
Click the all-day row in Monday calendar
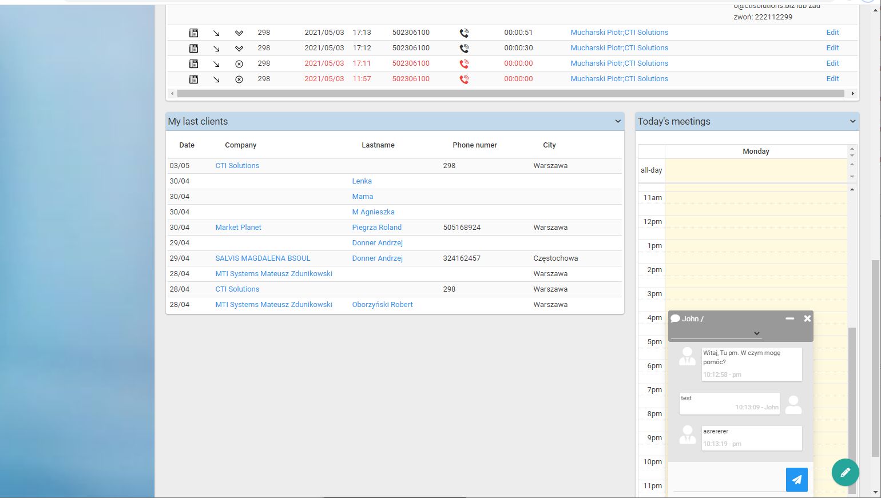point(756,170)
